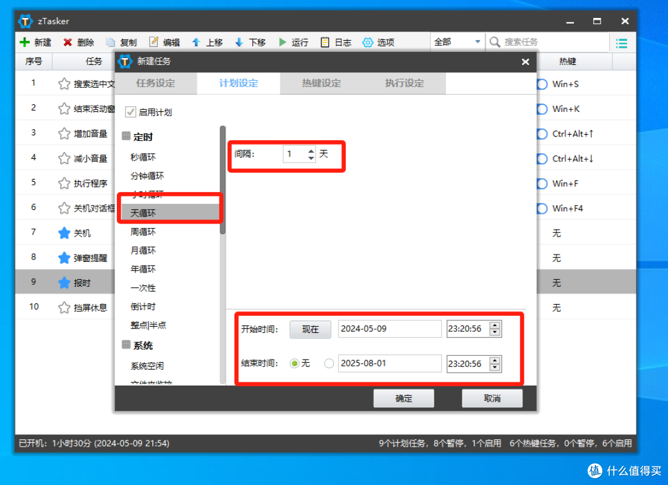The width and height of the screenshot is (668, 485).
Task: Star the 挡屏休息 task
Action: [64, 307]
